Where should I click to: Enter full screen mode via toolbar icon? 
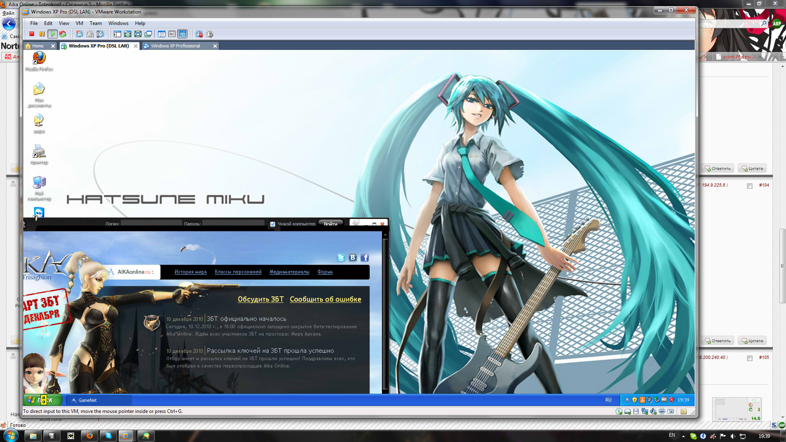click(x=138, y=34)
